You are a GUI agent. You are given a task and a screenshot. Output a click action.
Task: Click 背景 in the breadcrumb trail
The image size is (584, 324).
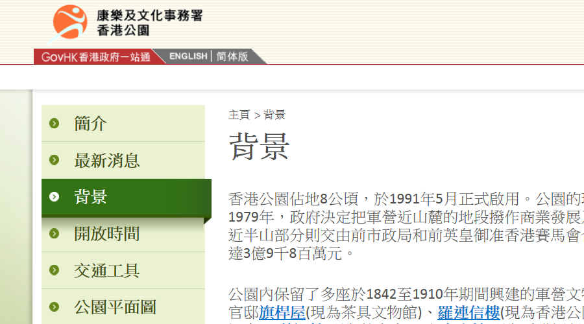pyautogui.click(x=274, y=115)
